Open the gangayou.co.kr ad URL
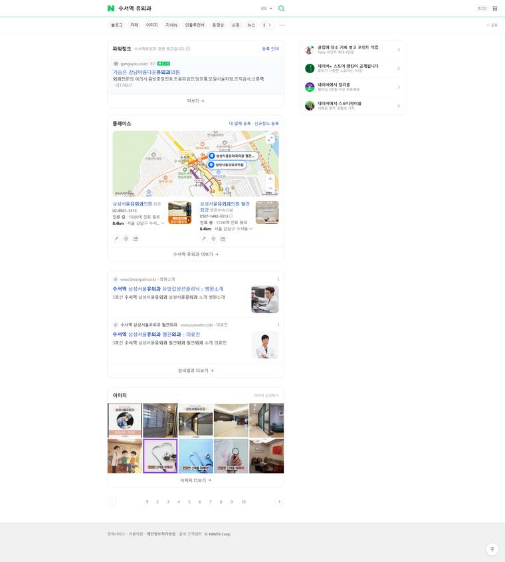This screenshot has width=505, height=562. [x=134, y=64]
